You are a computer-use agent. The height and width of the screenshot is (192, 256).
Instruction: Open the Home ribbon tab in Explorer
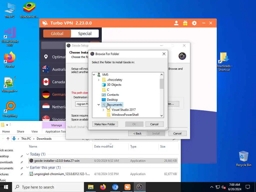(6, 131)
